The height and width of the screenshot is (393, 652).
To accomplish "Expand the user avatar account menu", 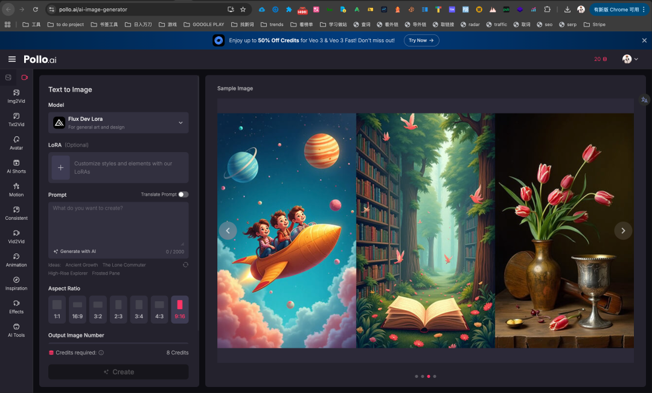I will click(630, 59).
